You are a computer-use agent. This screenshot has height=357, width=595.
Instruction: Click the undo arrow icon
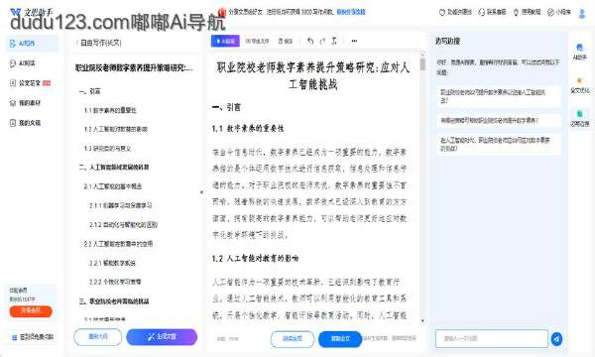[310, 41]
